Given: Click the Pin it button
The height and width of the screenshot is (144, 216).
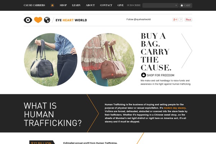Looking at the screenshot, I should (x=188, y=19).
